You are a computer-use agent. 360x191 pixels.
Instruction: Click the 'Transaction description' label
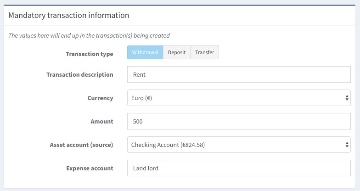[80, 74]
